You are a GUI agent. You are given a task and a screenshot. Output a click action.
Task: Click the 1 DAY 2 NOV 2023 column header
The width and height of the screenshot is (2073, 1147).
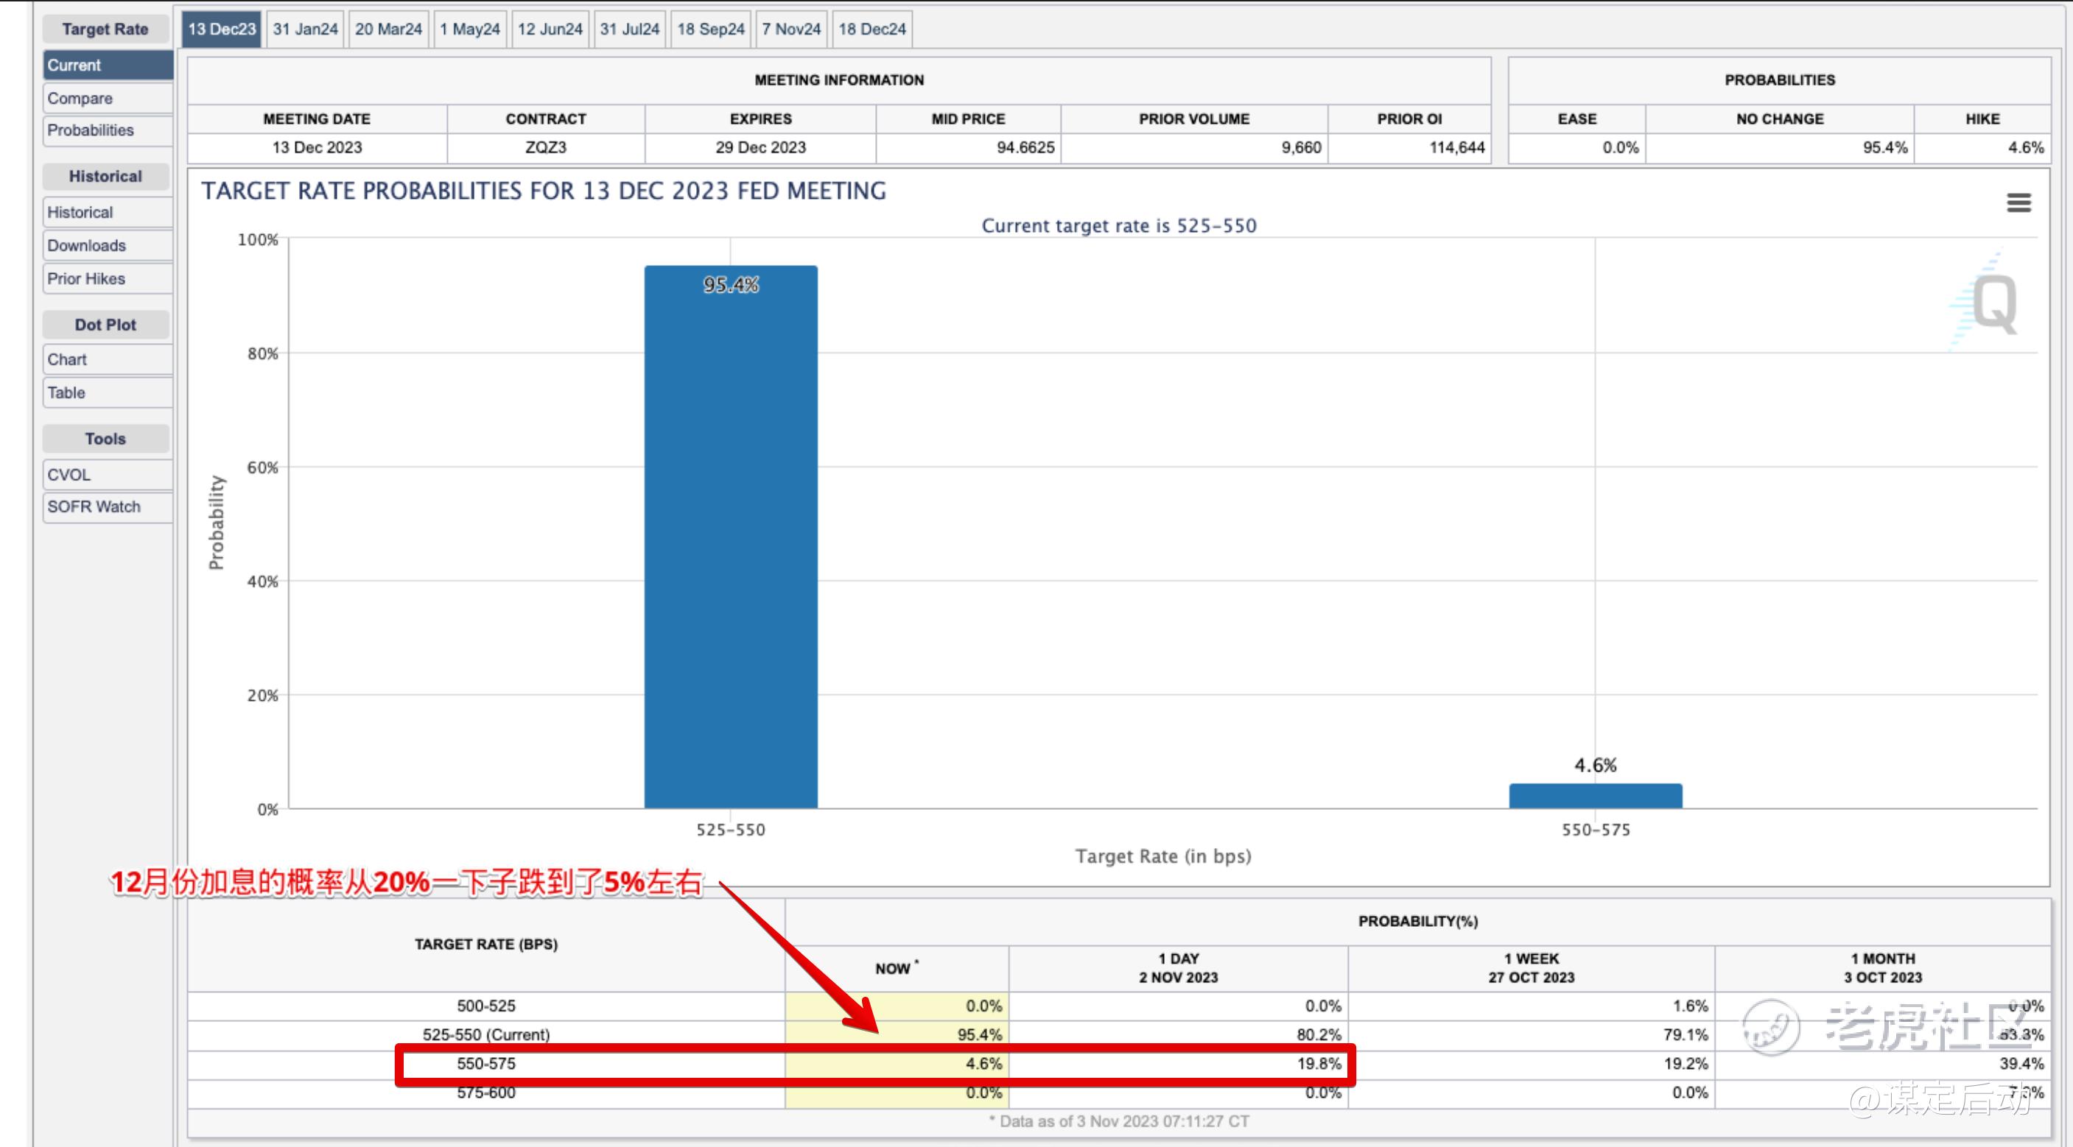1178,968
